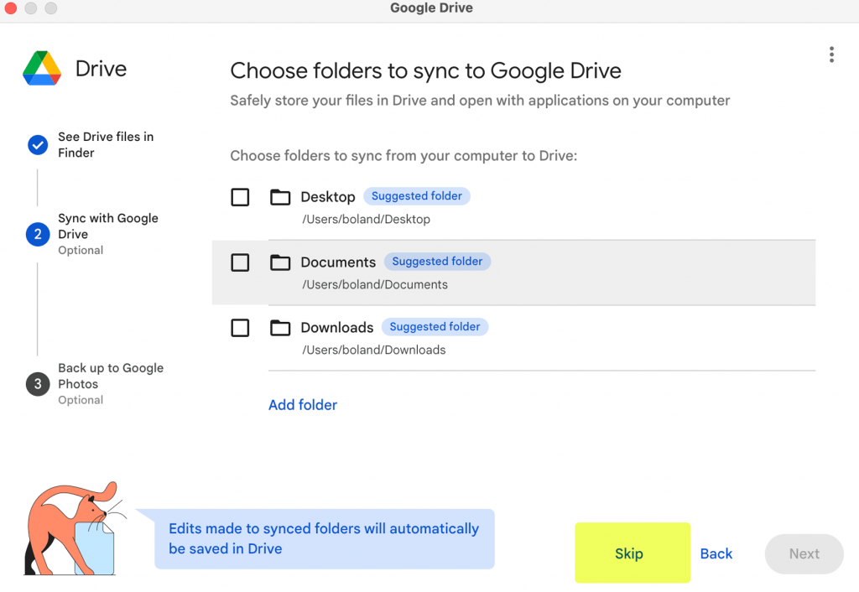The height and width of the screenshot is (592, 859).
Task: Click the 'Drive' wordmark next to the logo
Action: (101, 69)
